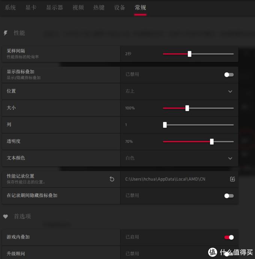Browse folder icon for performance log path
The width and height of the screenshot is (255, 259).
pyautogui.click(x=232, y=179)
